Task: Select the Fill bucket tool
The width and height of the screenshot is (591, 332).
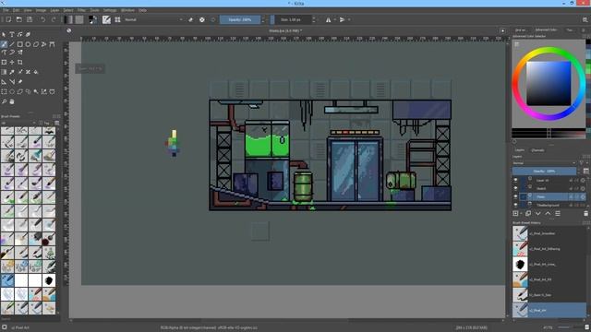Action: 36,72
